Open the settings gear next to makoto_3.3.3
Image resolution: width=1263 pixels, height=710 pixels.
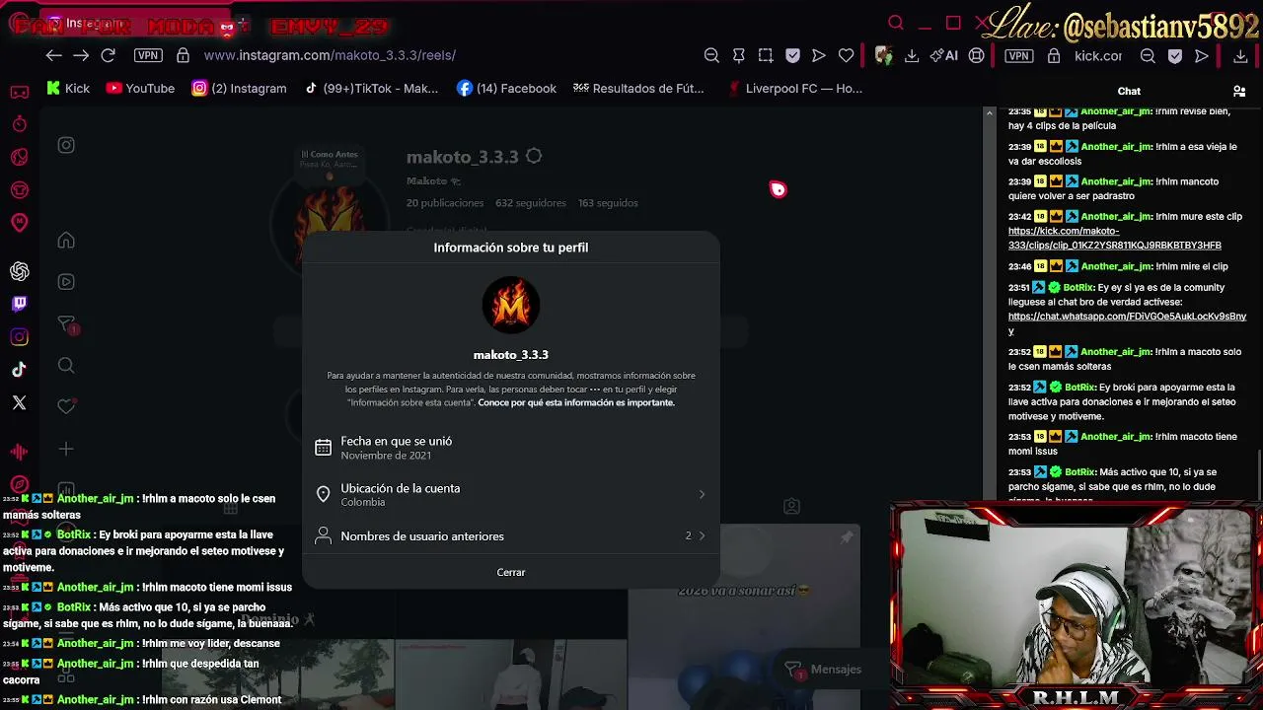[534, 156]
